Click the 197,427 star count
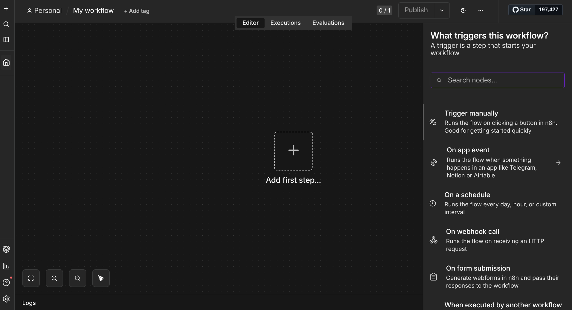This screenshot has width=572, height=310. 548,10
